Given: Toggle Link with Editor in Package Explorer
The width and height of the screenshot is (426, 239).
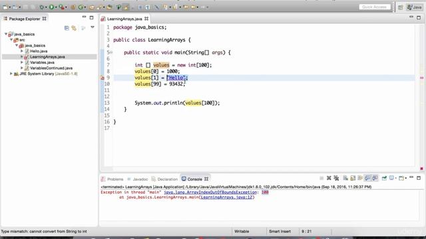Looking at the screenshot, I should [74, 28].
